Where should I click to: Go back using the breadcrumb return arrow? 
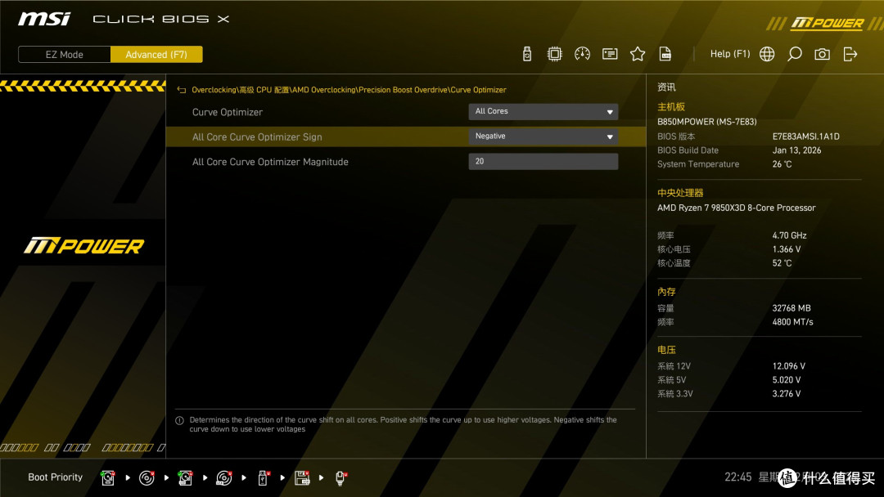click(x=181, y=90)
